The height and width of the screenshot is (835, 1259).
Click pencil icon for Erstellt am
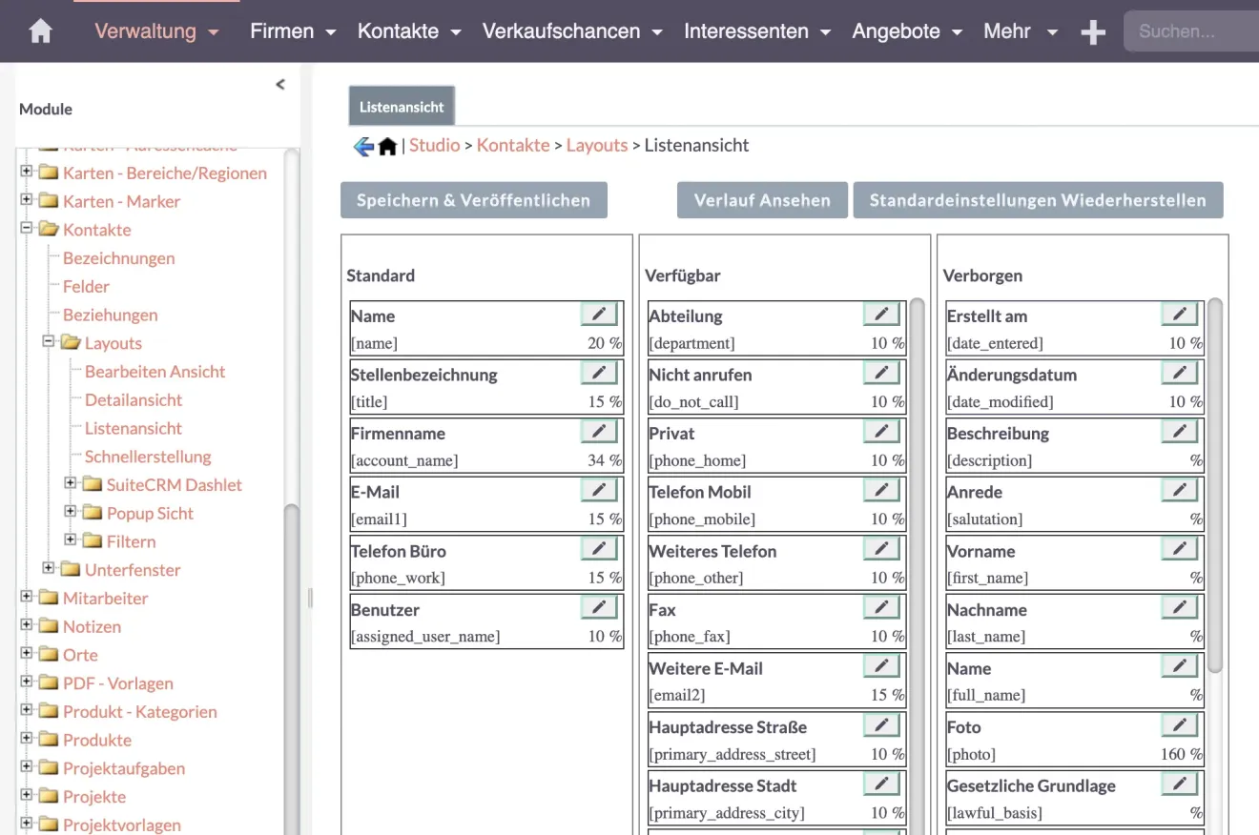pos(1179,314)
